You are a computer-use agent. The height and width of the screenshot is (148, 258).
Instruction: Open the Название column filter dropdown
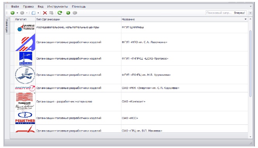246,19
